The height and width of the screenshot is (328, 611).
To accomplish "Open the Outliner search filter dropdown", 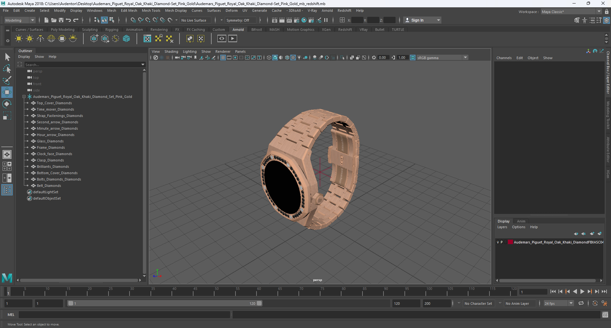I will [143, 65].
